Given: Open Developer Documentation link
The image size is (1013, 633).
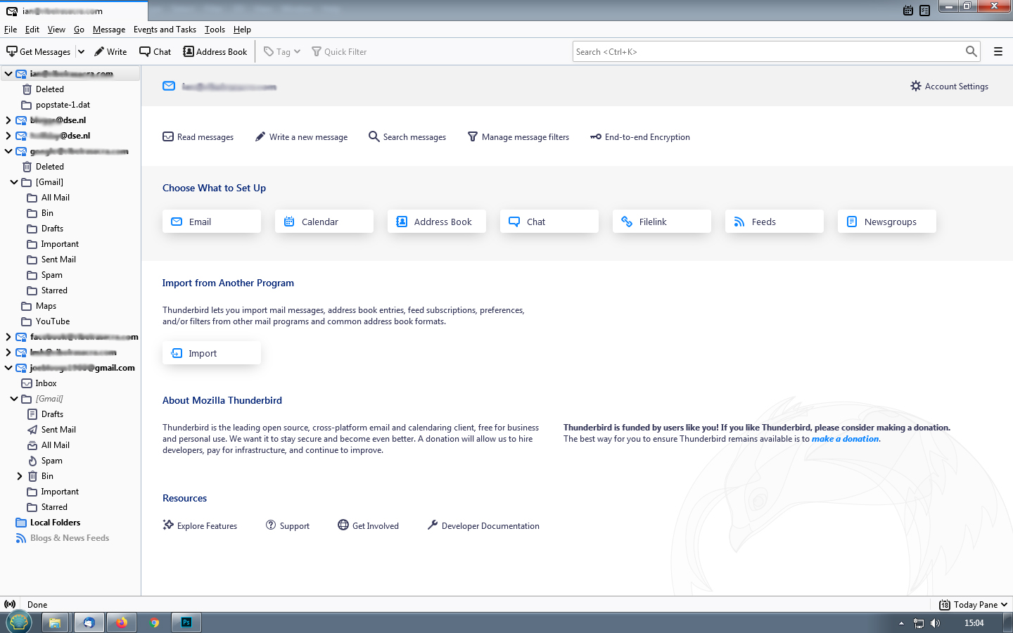Looking at the screenshot, I should [483, 525].
